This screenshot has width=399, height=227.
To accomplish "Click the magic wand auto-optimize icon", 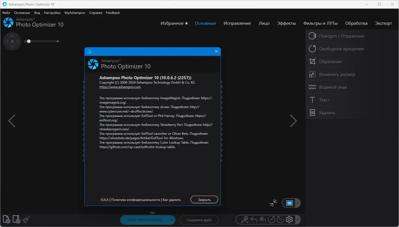I will pos(245,220).
